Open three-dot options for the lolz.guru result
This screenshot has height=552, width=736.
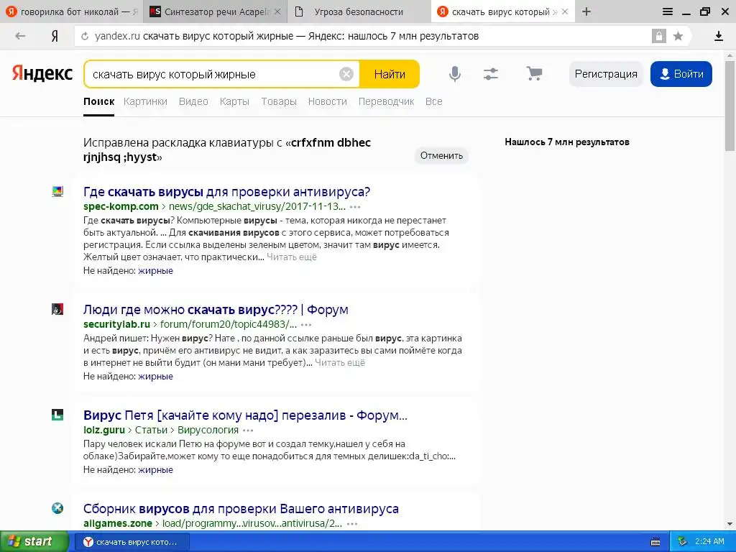coord(248,431)
